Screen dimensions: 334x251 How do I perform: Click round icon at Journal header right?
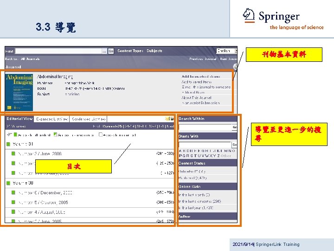tap(235, 67)
